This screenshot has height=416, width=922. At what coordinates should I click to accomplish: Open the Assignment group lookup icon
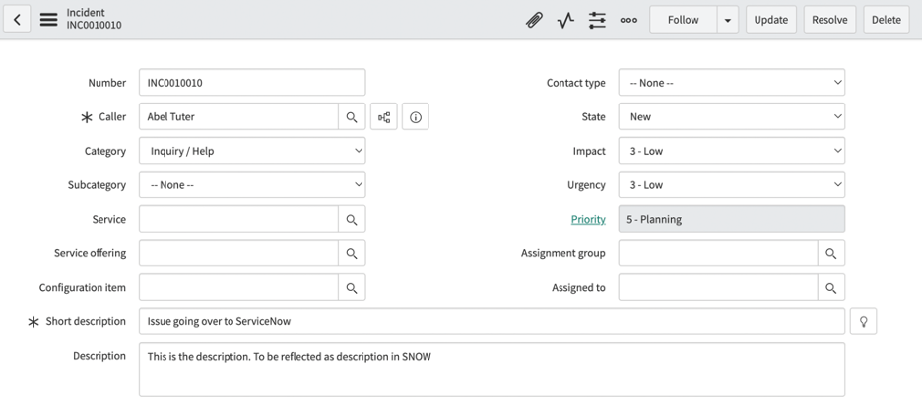[x=831, y=253]
